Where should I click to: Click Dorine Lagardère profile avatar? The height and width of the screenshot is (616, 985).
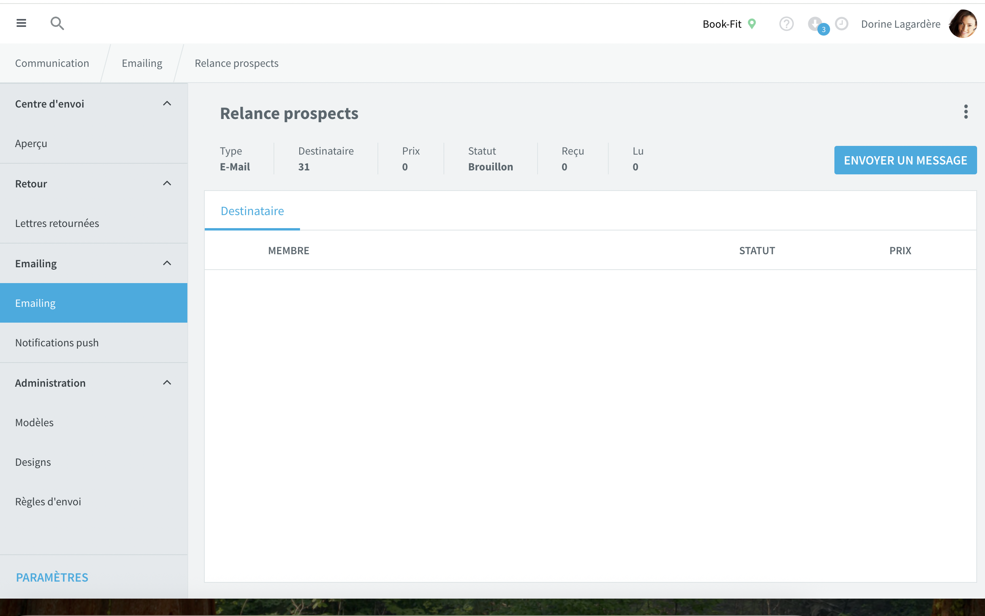click(962, 24)
